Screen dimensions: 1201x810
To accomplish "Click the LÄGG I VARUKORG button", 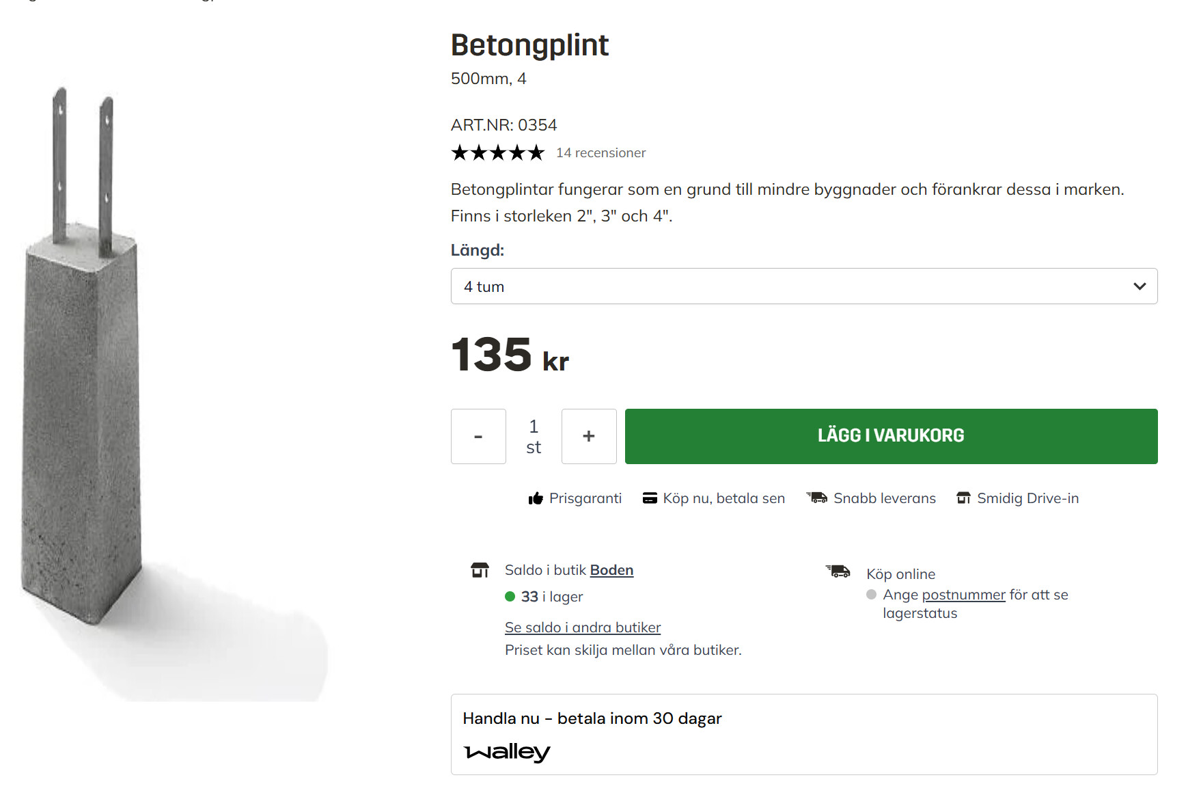I will pos(891,436).
